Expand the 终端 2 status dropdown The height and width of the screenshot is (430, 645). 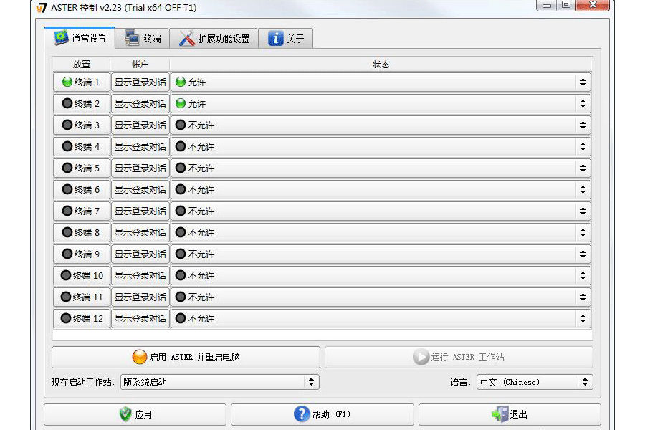pyautogui.click(x=381, y=103)
